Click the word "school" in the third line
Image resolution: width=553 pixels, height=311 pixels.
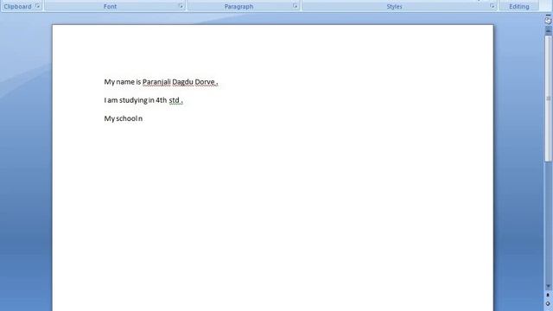click(x=126, y=118)
